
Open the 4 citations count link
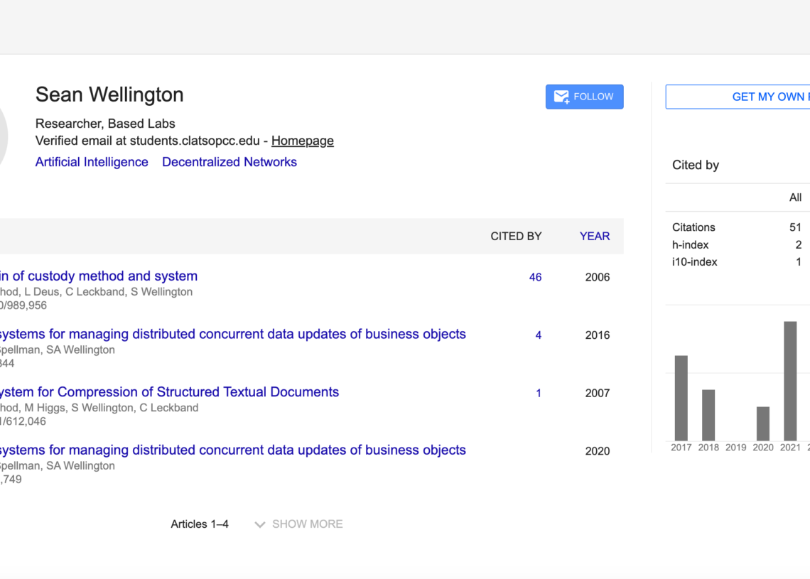tap(538, 335)
